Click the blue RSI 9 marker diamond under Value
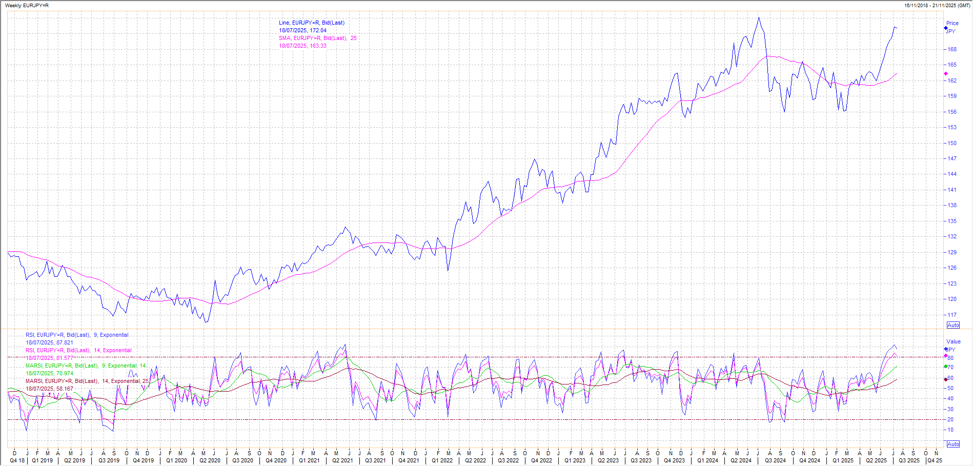 pos(946,349)
